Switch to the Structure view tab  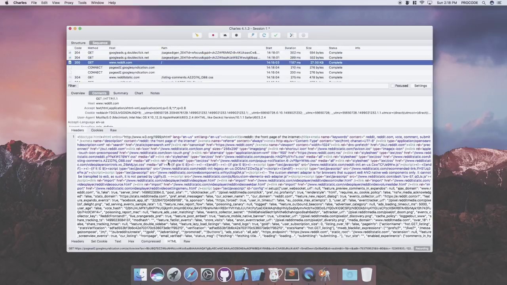coord(78,43)
